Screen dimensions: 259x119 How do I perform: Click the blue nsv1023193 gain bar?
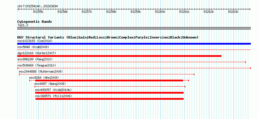(x=134, y=44)
